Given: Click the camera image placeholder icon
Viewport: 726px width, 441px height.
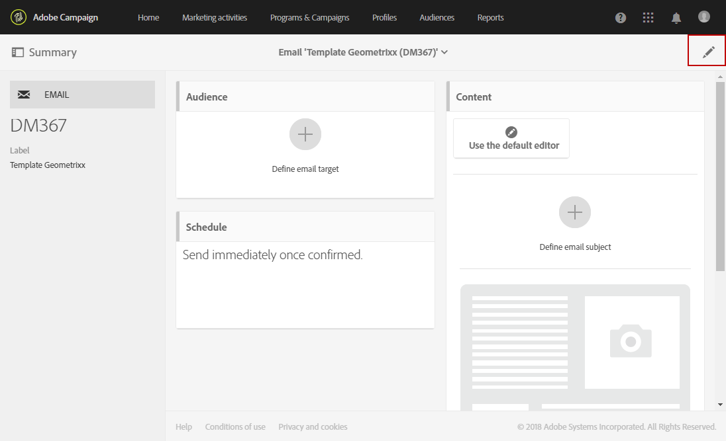Looking at the screenshot, I should (x=631, y=341).
